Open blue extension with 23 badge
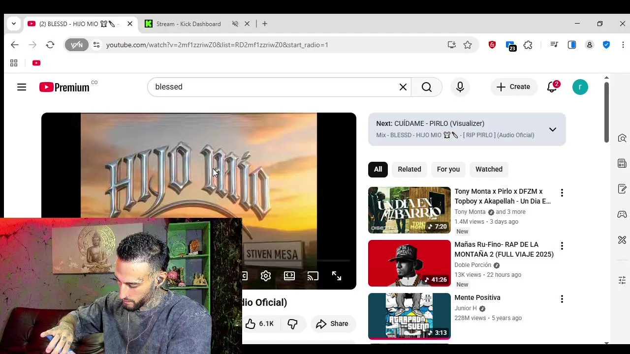This screenshot has height=354, width=630. (x=510, y=46)
